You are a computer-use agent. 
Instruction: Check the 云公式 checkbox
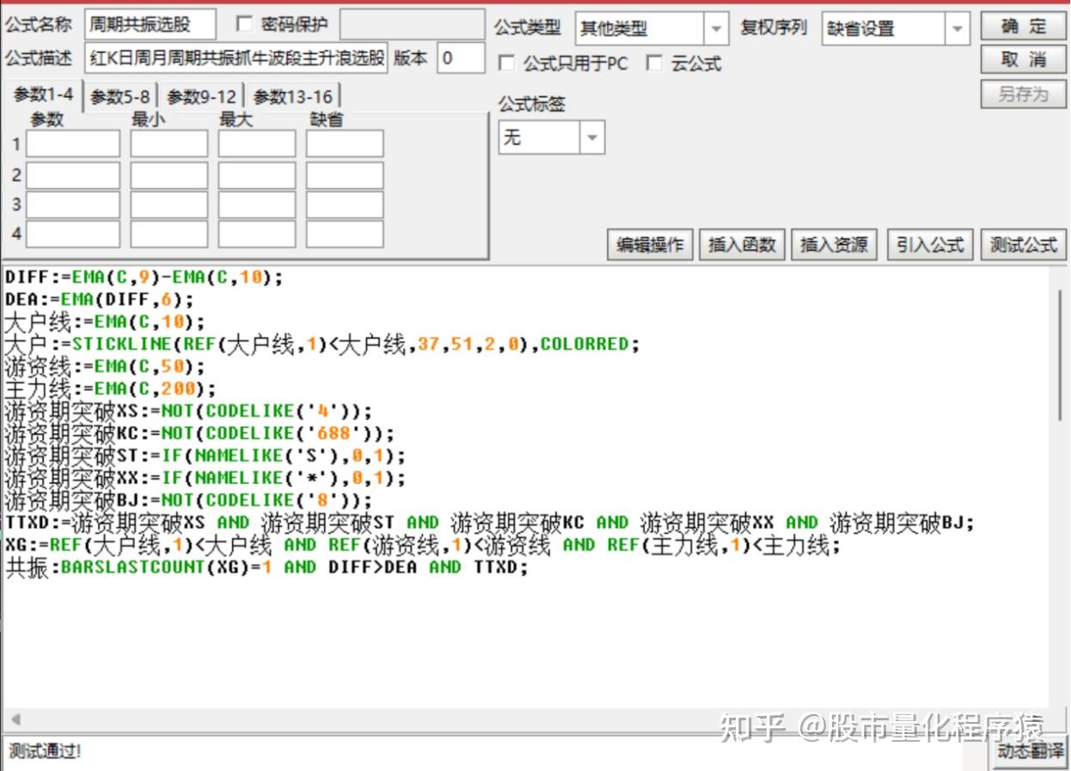(655, 63)
